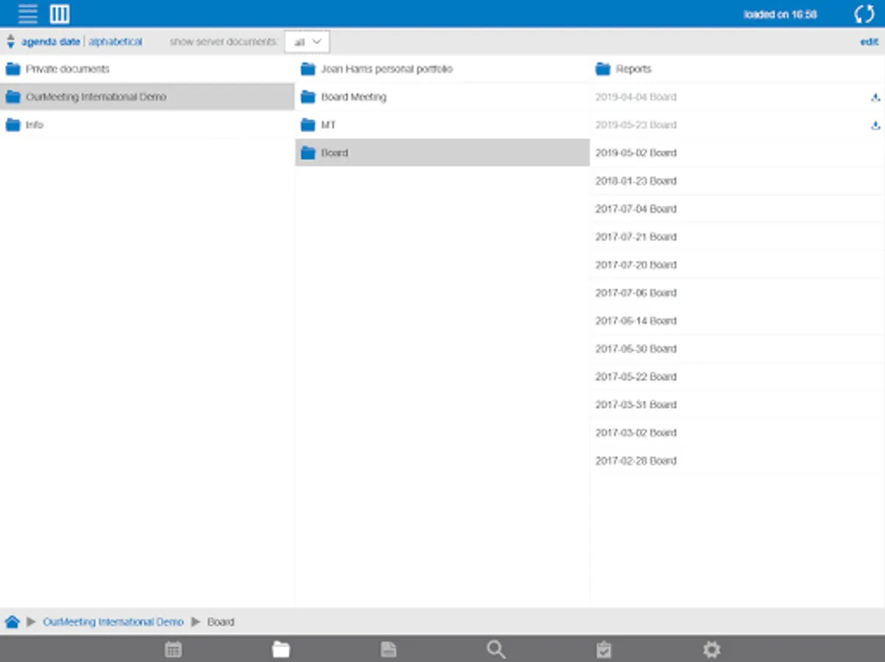
Task: Open the clipboard tasks icon
Action: point(604,649)
